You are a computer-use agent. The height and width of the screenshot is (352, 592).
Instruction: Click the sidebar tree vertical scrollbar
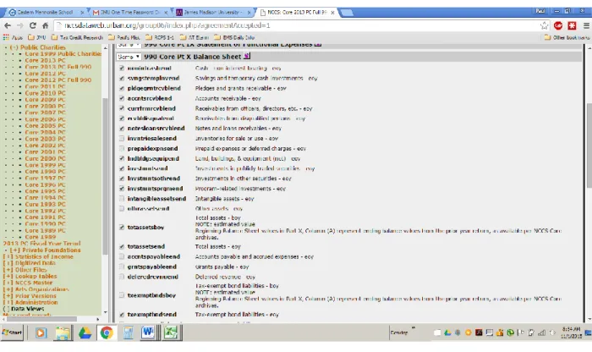(x=106, y=176)
